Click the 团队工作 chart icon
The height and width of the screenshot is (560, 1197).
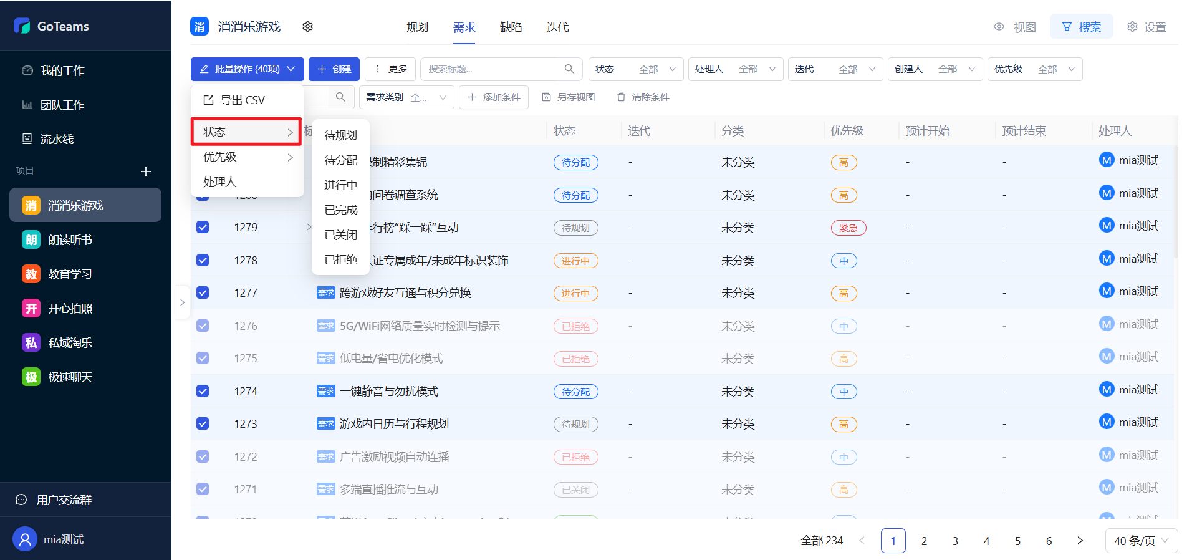pos(27,105)
